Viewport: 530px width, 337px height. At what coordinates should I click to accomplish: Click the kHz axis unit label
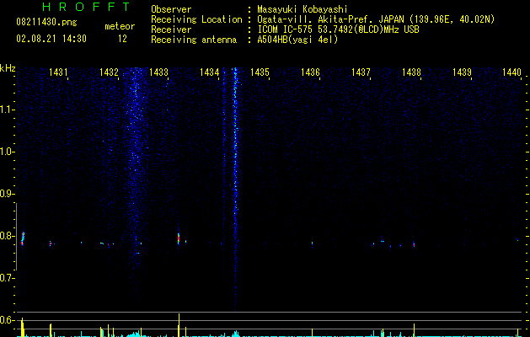[x=8, y=68]
